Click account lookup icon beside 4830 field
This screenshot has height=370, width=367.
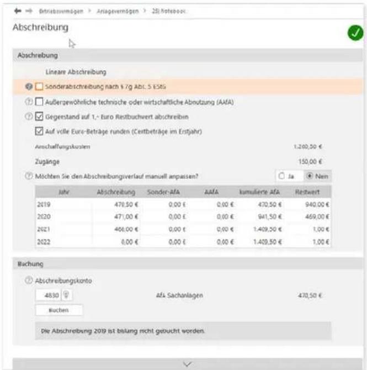pos(67,295)
